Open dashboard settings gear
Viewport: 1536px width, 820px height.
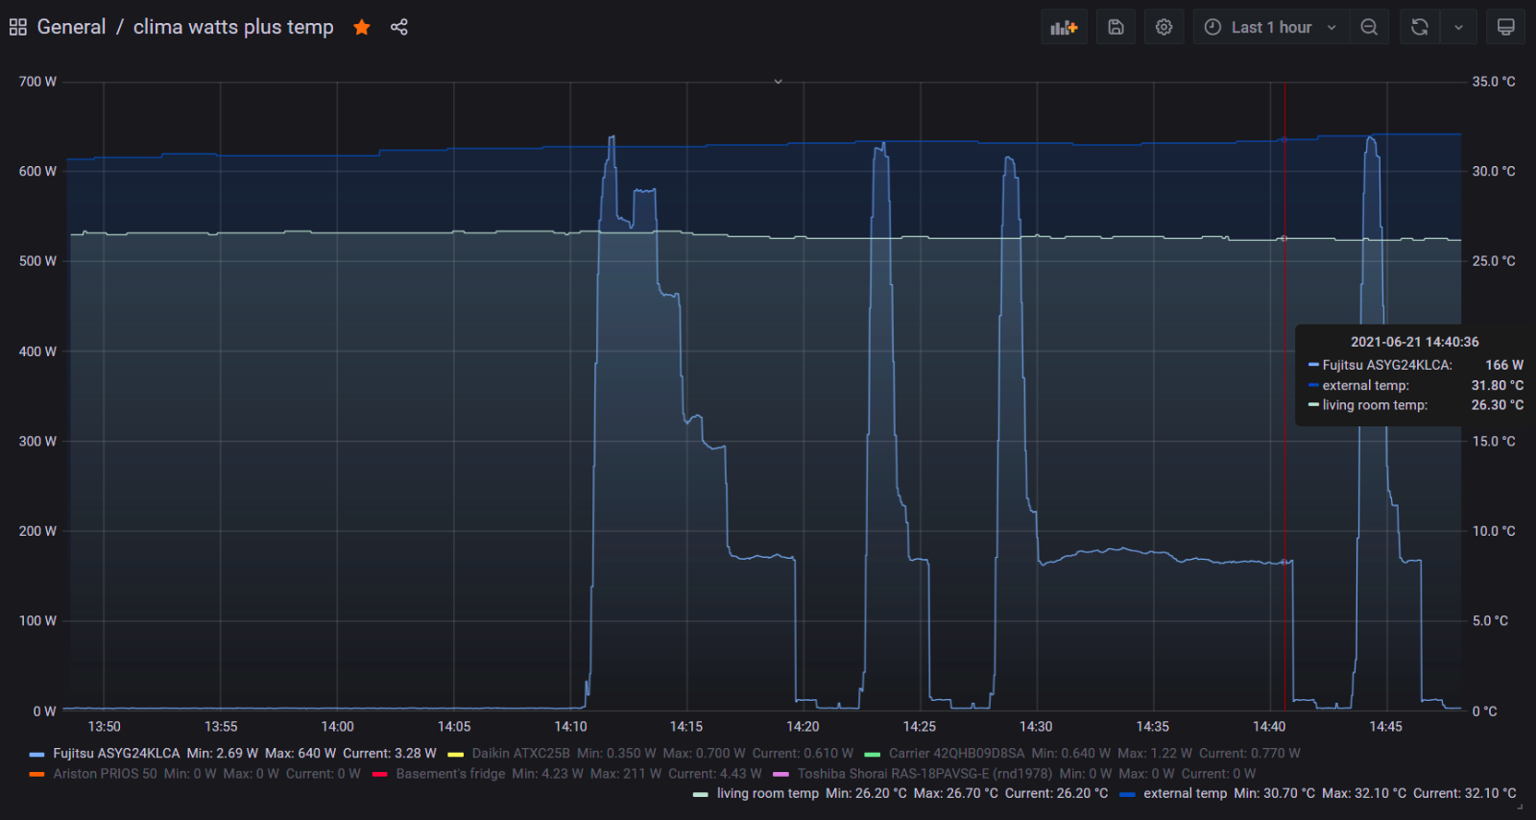coord(1164,27)
